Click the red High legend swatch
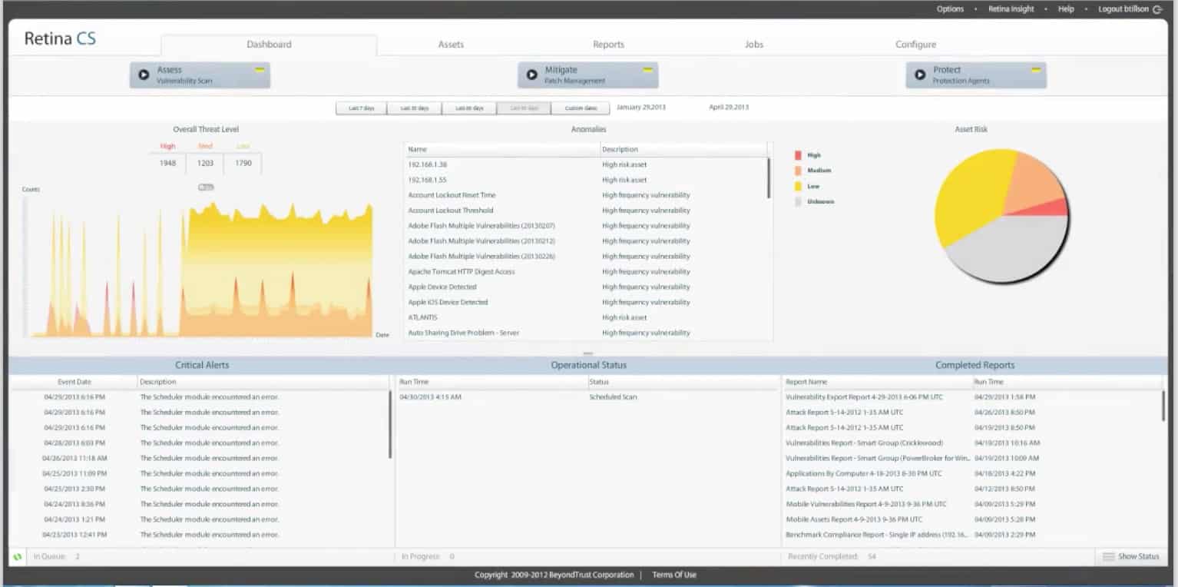The image size is (1178, 587). click(x=798, y=155)
